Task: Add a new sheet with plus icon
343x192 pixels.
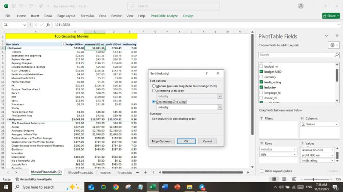Action: [145, 172]
